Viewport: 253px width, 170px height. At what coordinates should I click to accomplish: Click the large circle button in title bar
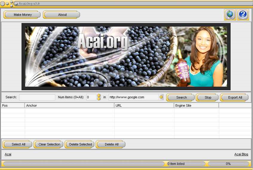point(2,4)
